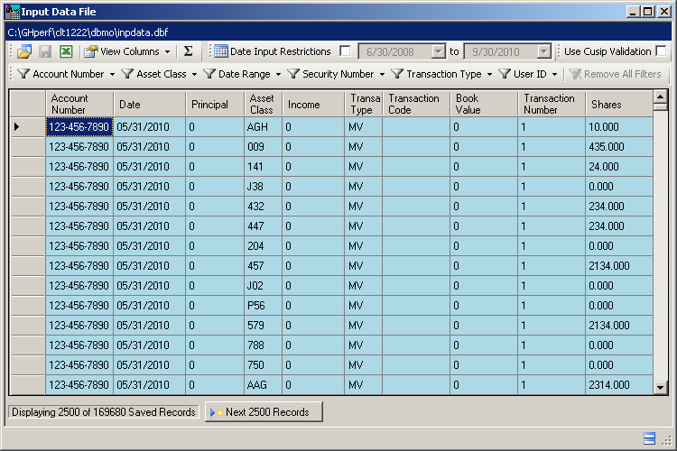Click the open file folder icon
The image size is (677, 451).
[x=24, y=52]
